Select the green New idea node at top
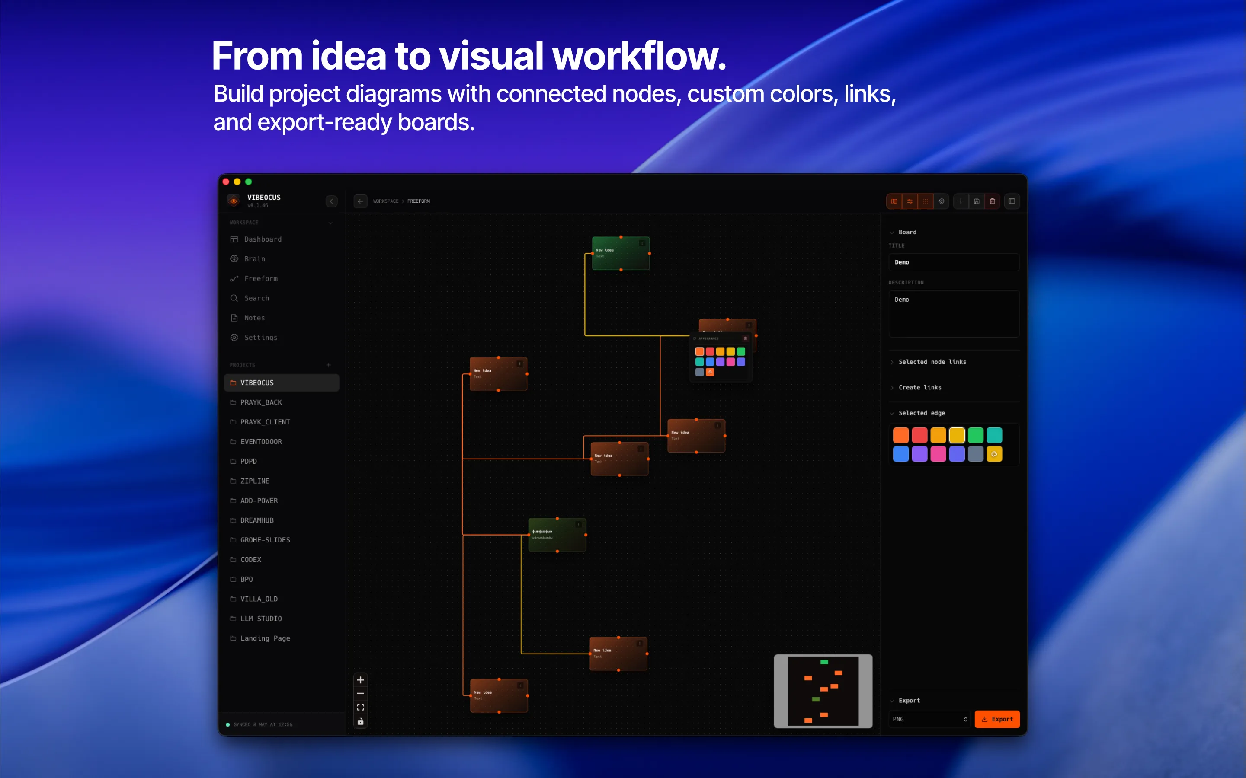1246x778 pixels. 621,253
